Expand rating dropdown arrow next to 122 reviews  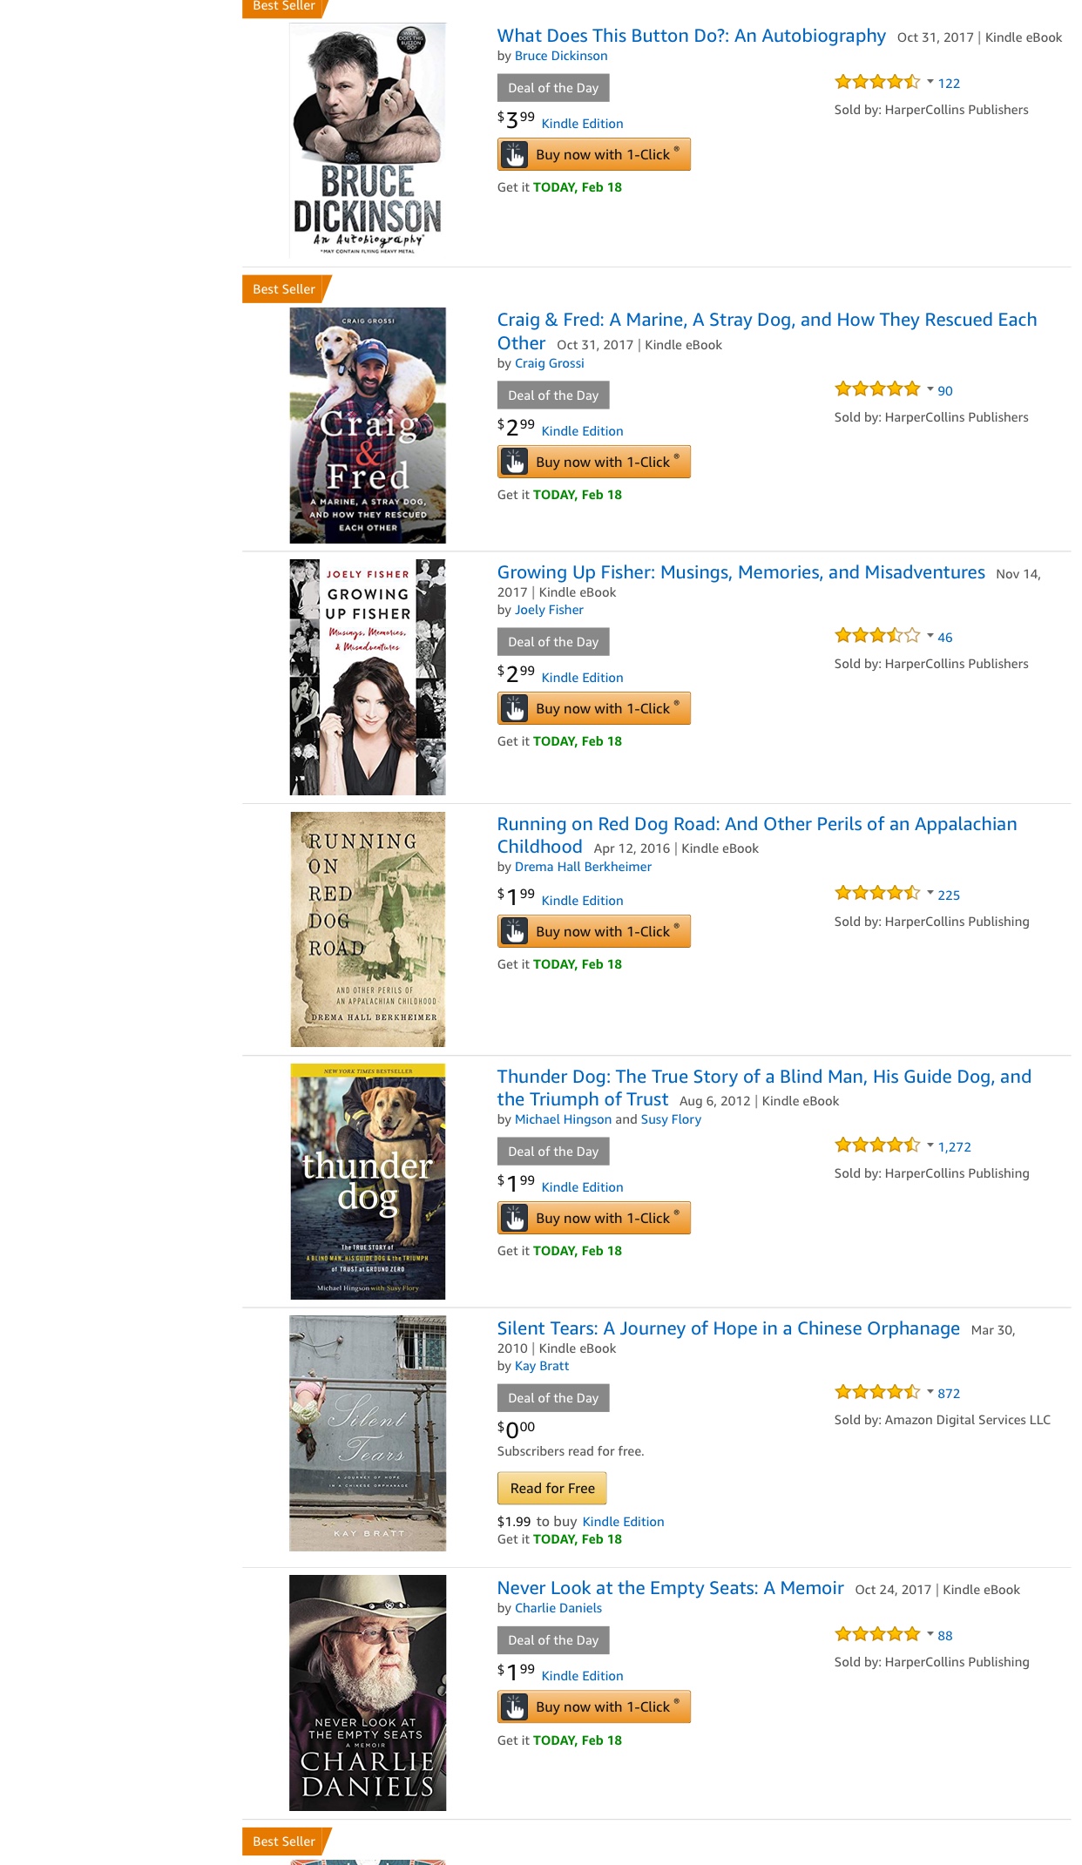pyautogui.click(x=930, y=82)
